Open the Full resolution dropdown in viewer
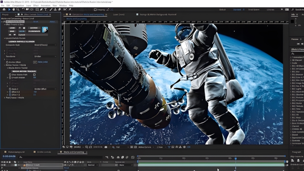This screenshot has height=171, width=304. [122, 147]
